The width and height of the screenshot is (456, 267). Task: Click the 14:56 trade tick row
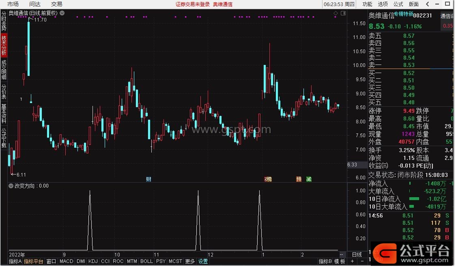click(410, 215)
